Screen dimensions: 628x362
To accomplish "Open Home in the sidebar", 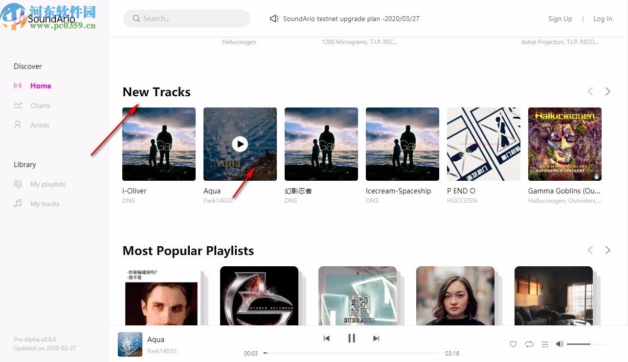I will click(x=41, y=86).
